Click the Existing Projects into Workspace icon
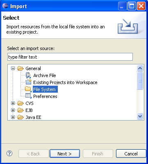148x164 pixels. tap(28, 82)
